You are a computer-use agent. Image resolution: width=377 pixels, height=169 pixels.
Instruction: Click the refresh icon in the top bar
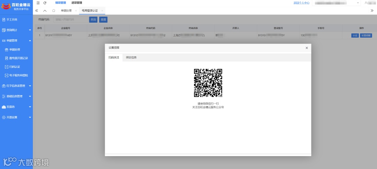click(45, 3)
